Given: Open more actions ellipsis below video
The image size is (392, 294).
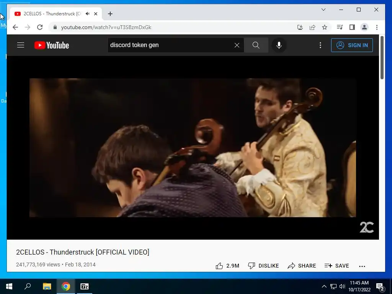Looking at the screenshot, I should tap(362, 266).
